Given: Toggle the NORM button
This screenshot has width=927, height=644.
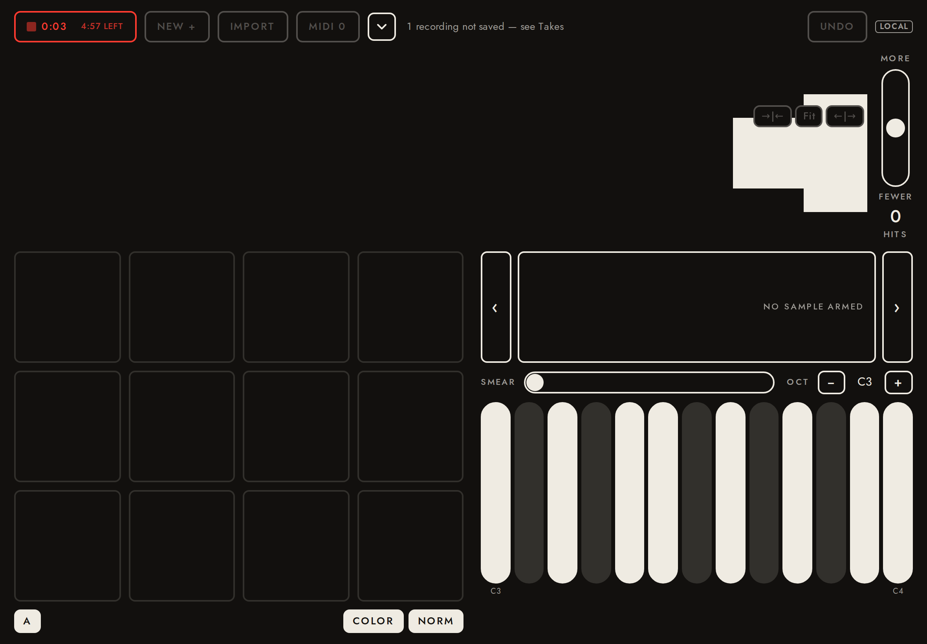Looking at the screenshot, I should click(436, 621).
